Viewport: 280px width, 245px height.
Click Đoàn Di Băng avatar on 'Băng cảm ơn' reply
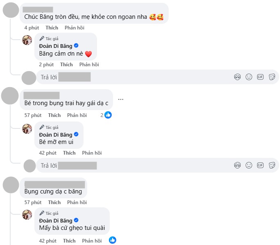point(27,40)
